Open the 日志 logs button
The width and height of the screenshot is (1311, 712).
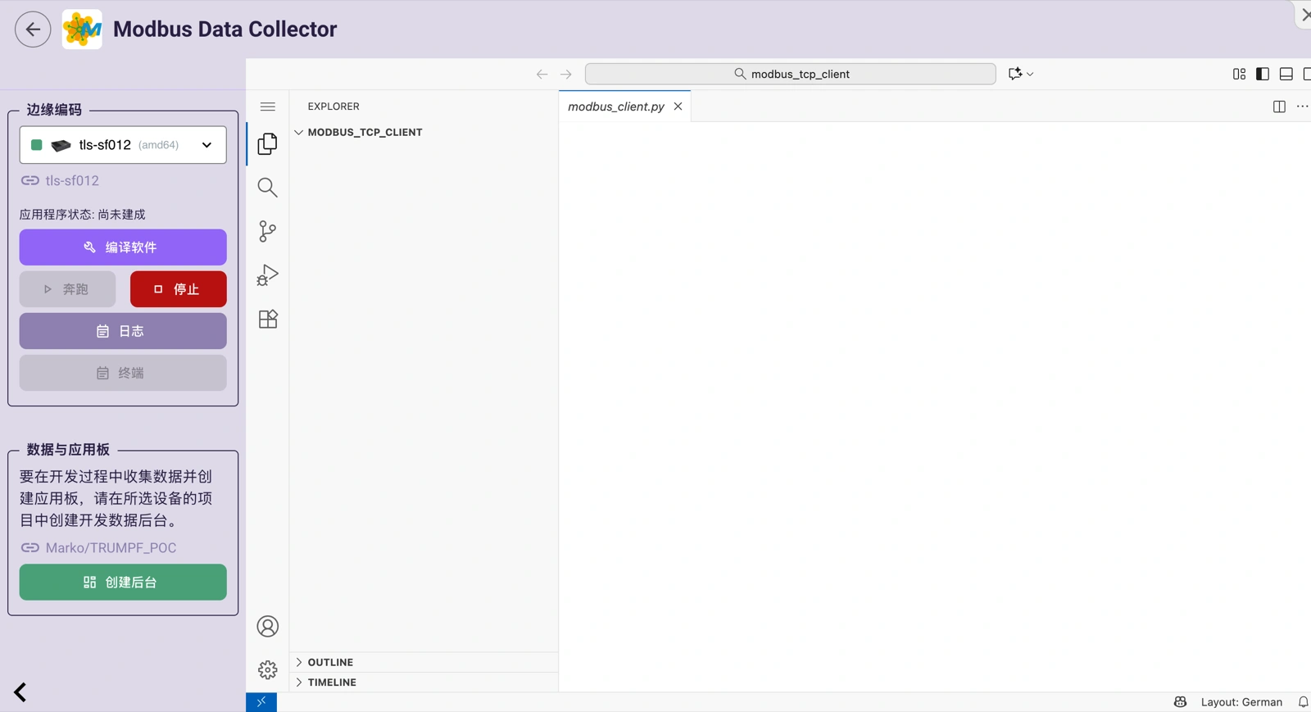[x=123, y=331]
